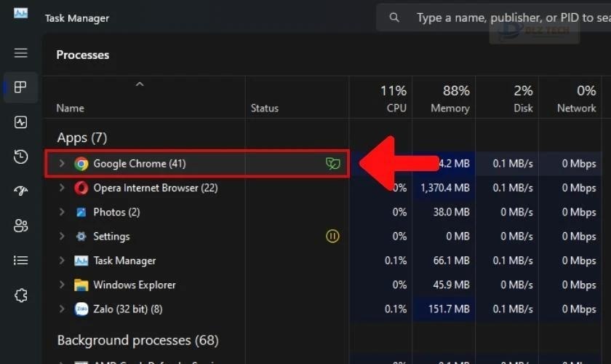
Task: Expand the Zalo (32 bit) process group
Action: pos(62,309)
